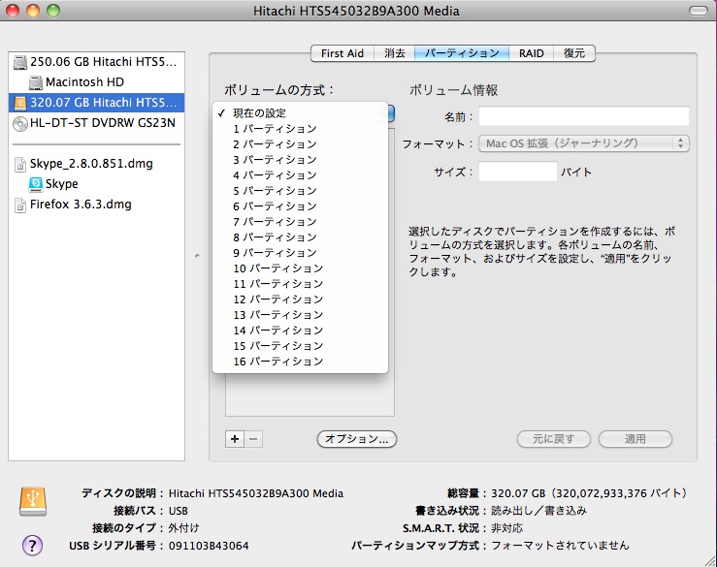The height and width of the screenshot is (567, 717).
Task: Select 250.06 GB Hitachi HTS5 disk row
Action: (x=96, y=62)
